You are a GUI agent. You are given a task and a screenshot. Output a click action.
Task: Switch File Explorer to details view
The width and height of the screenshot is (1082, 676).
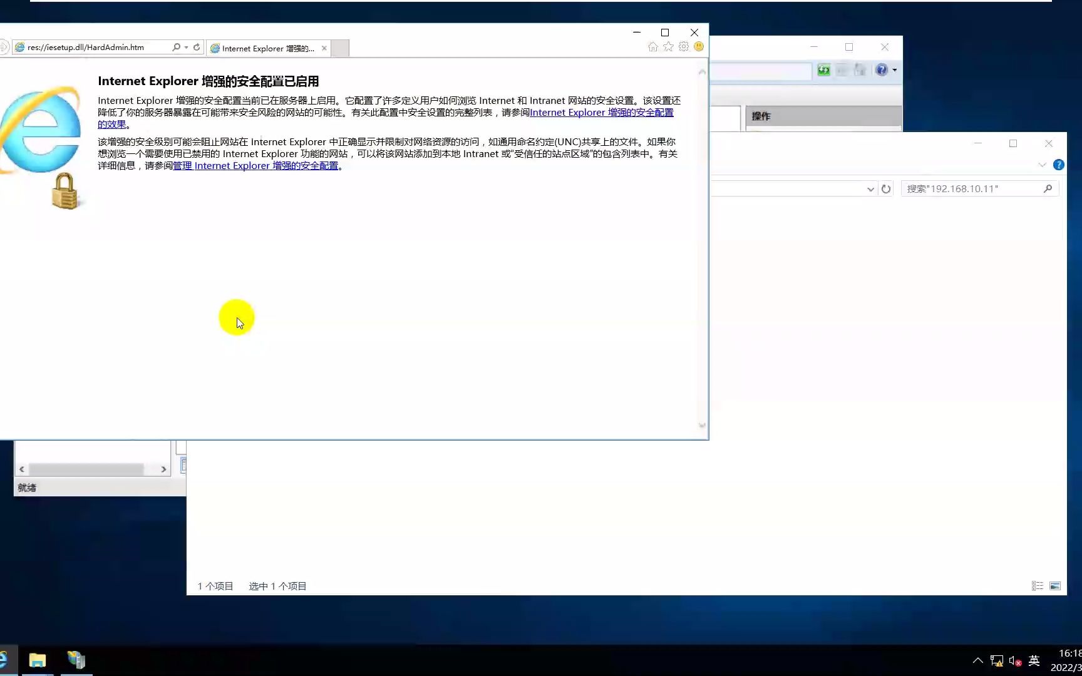pyautogui.click(x=1038, y=586)
